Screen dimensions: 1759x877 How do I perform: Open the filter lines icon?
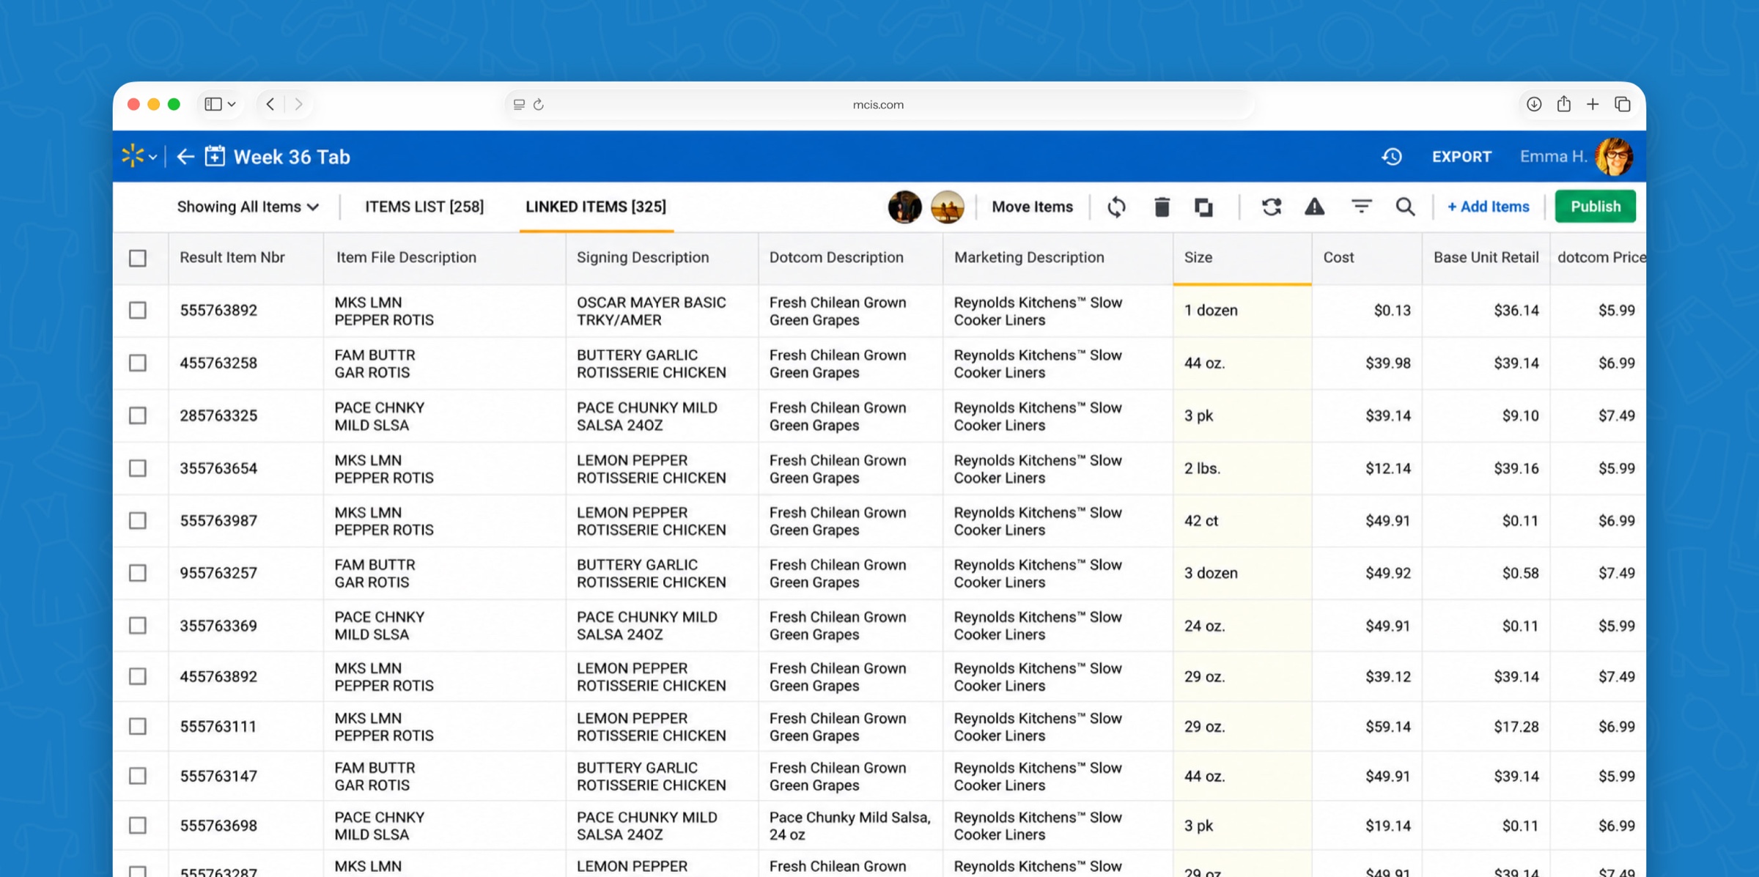tap(1361, 207)
